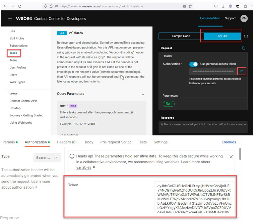This screenshot has width=254, height=224.
Task: Click the hidden access token field
Action: [x=213, y=71]
